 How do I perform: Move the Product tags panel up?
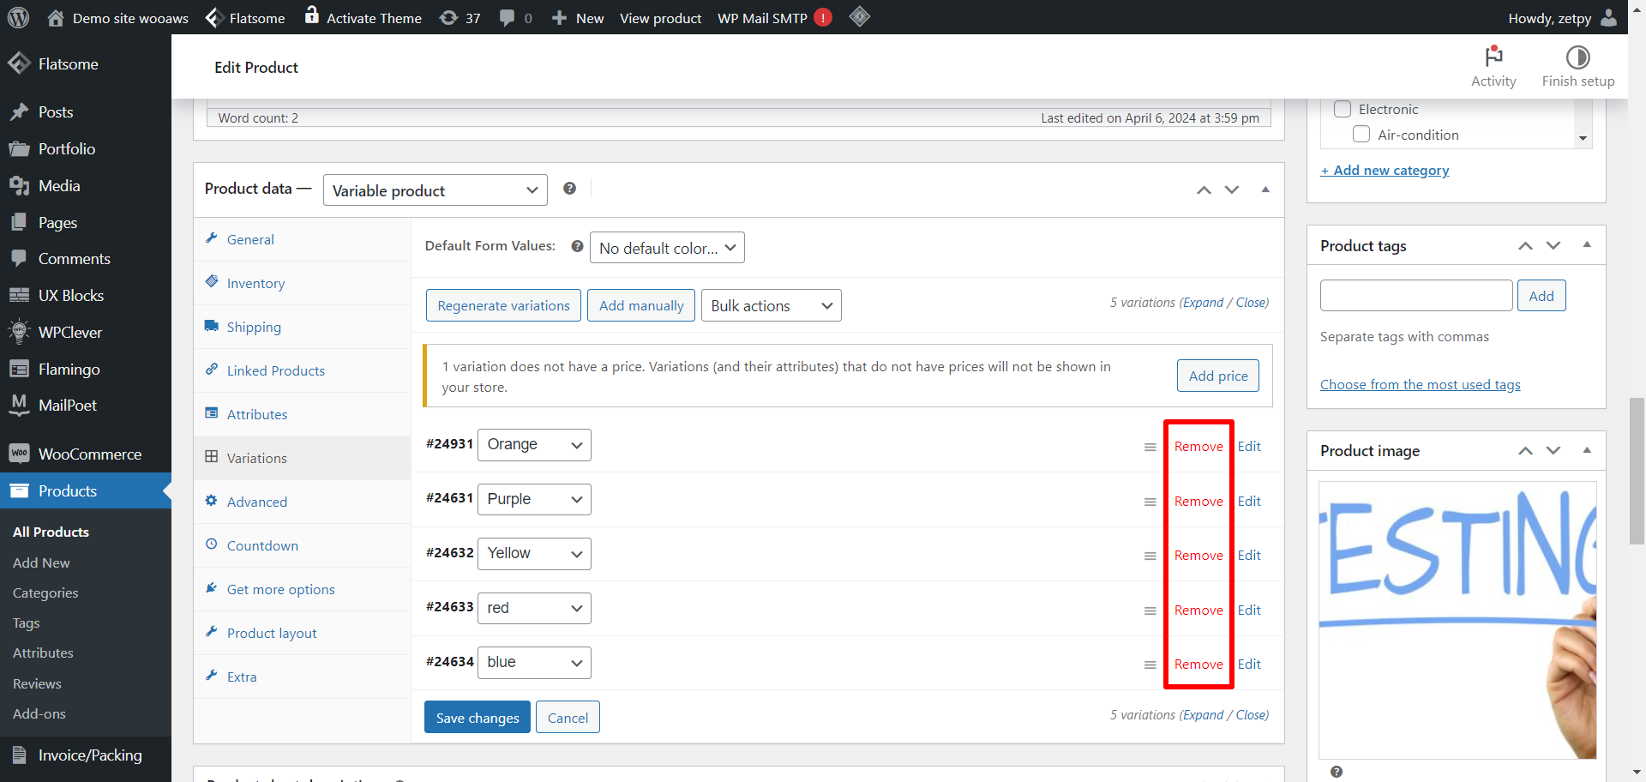[1525, 246]
